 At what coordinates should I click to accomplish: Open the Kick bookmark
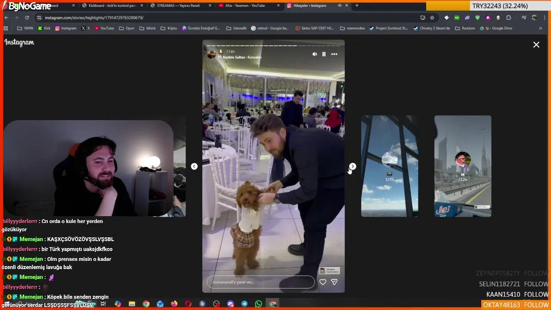(x=44, y=28)
